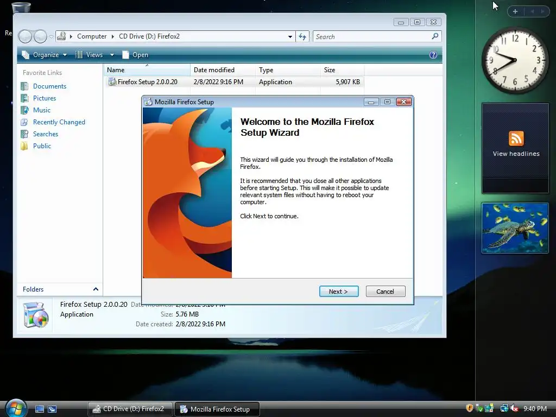Screen dimensions: 556x417
Task: Open Documents in Favorite Links
Action: 49,86
